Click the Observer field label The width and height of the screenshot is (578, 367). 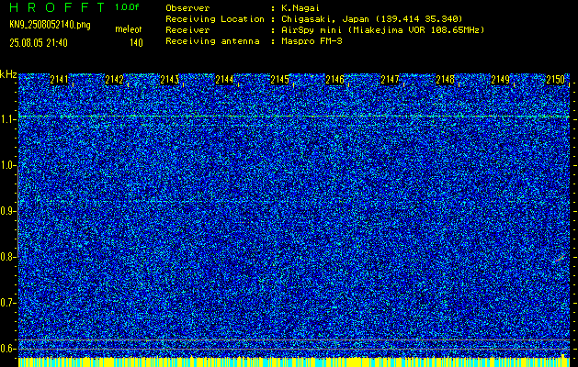(187, 7)
